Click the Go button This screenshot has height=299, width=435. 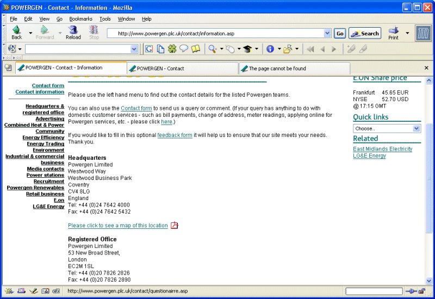340,34
